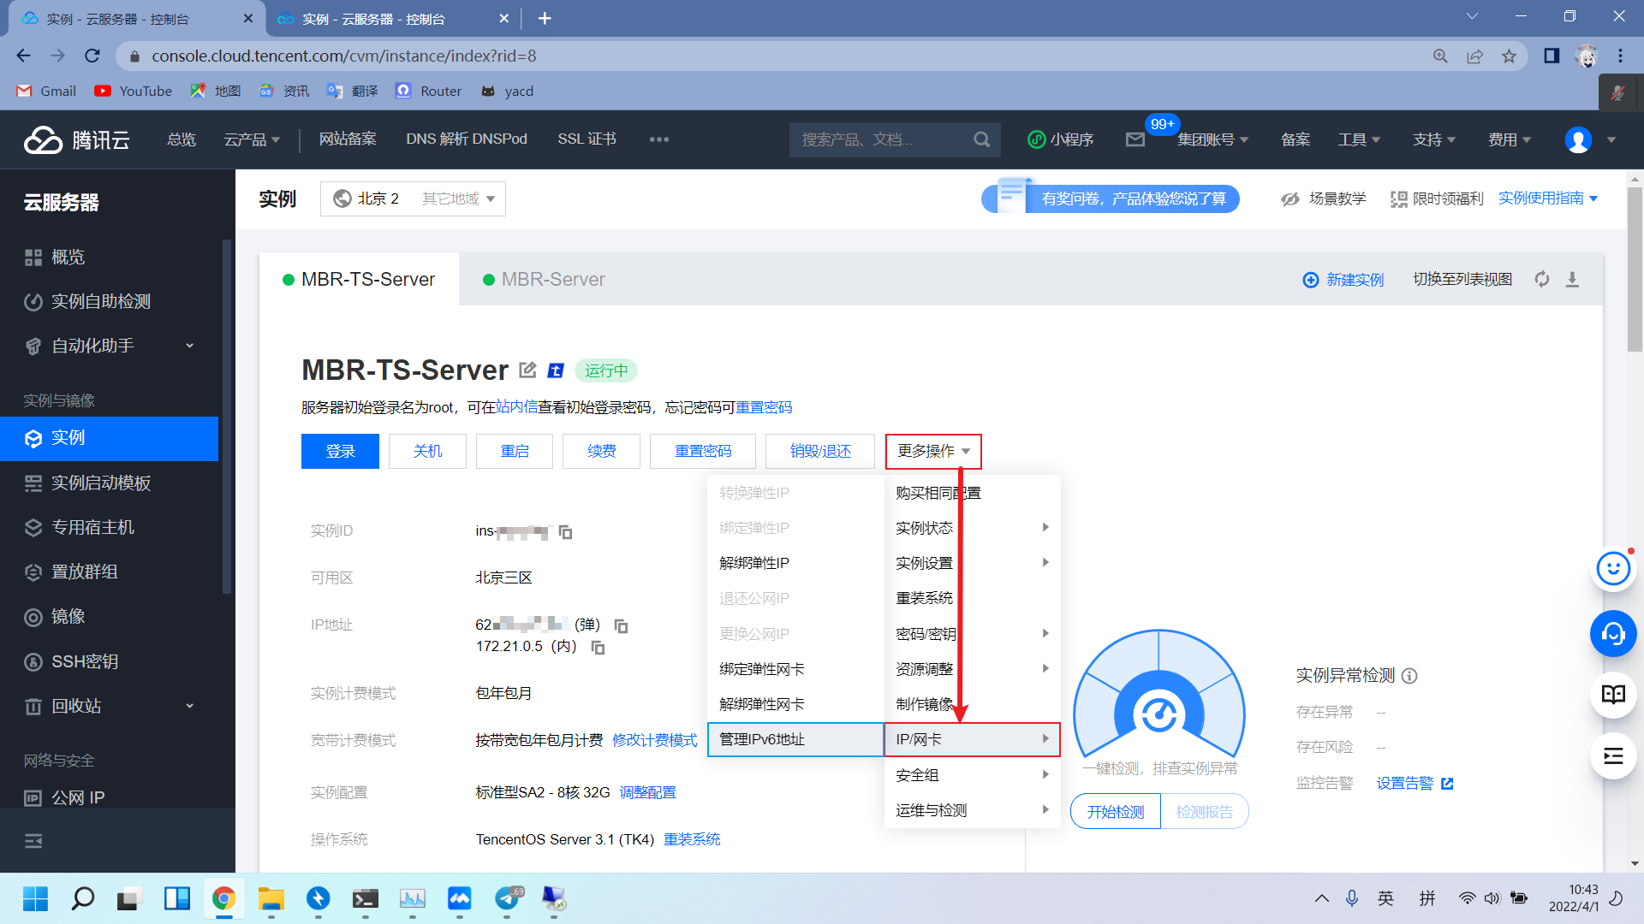Select 管理IPv6地址 from the submenu
The width and height of the screenshot is (1644, 924).
point(795,739)
